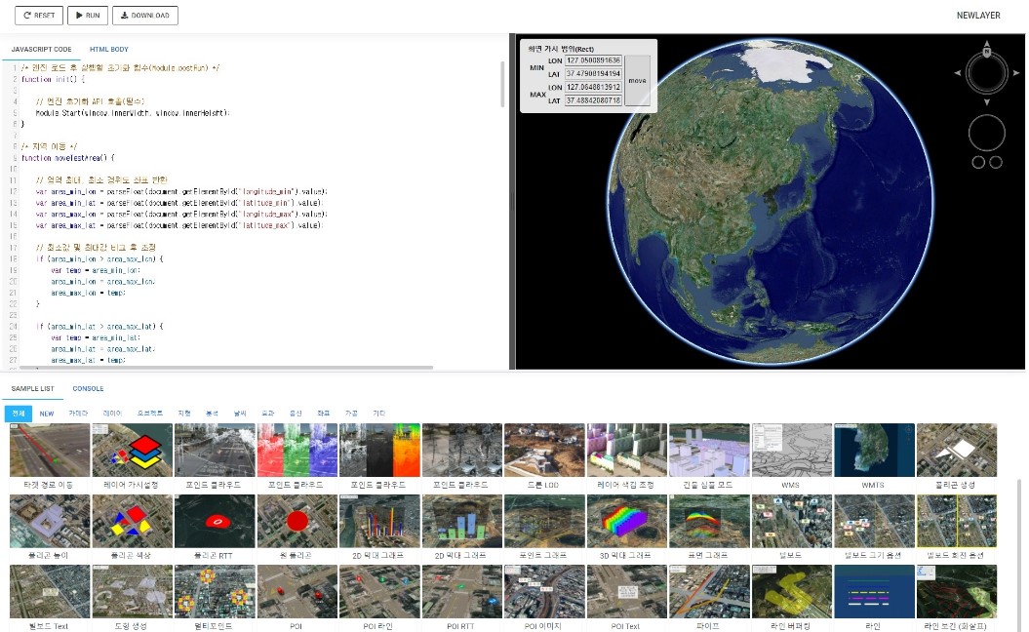Click the MIN LON input field
The image size is (1029, 632).
tap(593, 60)
